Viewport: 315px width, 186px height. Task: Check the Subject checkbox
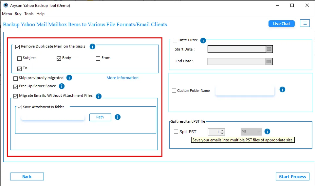click(20, 58)
